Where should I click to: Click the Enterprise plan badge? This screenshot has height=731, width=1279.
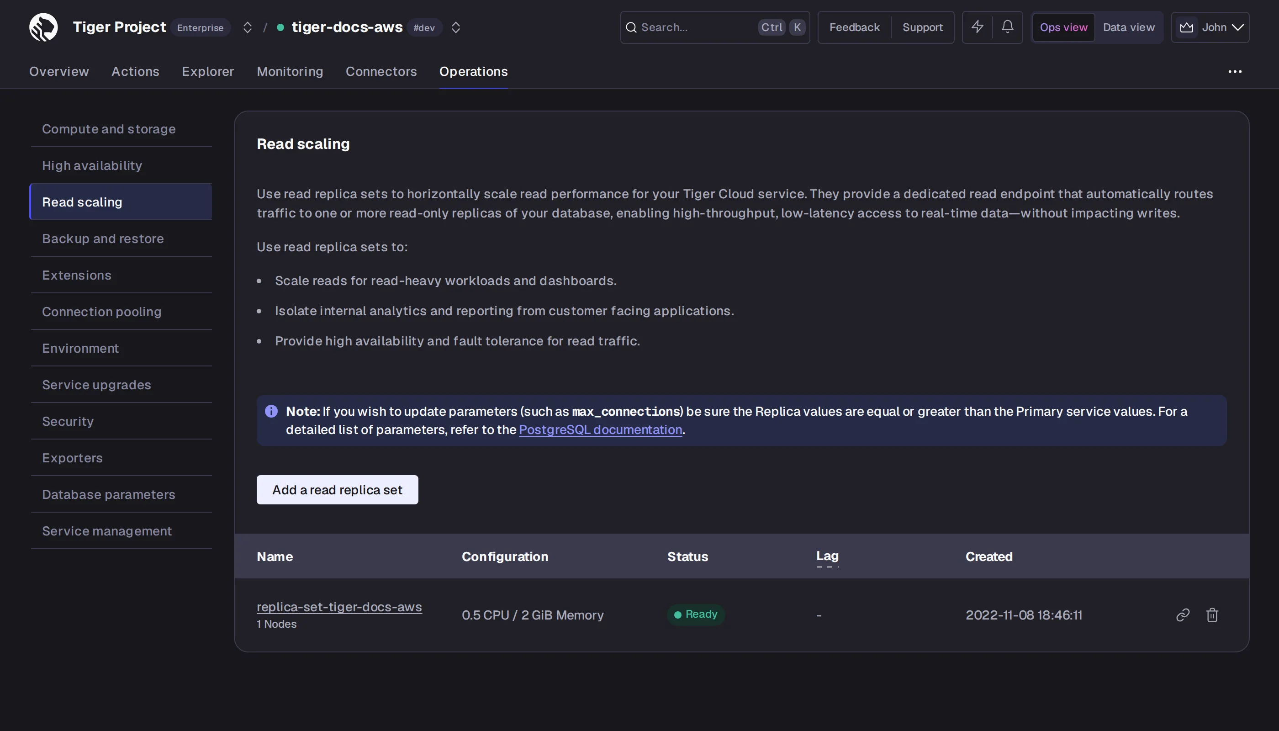(x=200, y=27)
